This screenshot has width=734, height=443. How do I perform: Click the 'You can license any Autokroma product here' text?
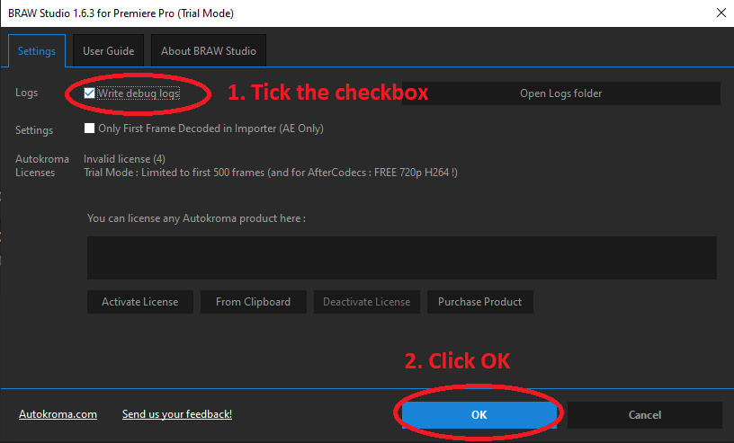click(196, 218)
